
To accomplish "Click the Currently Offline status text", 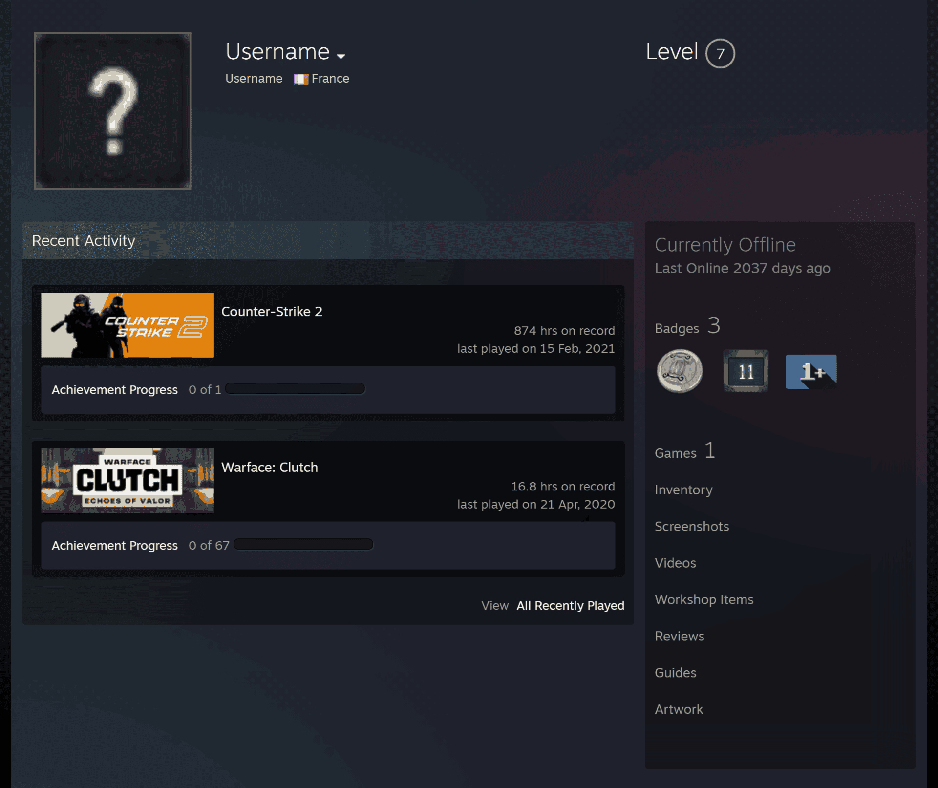I will click(725, 245).
